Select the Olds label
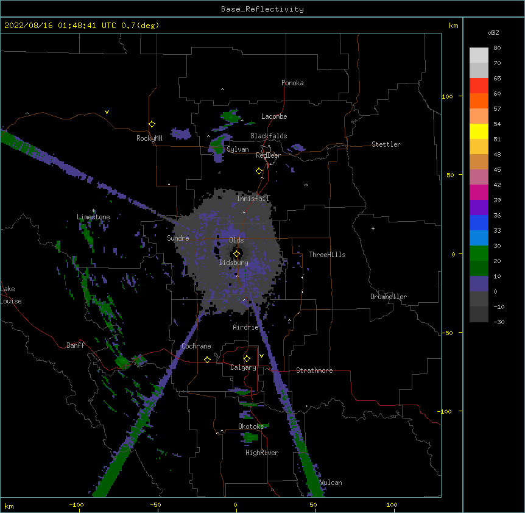The width and height of the screenshot is (525, 513). [236, 240]
